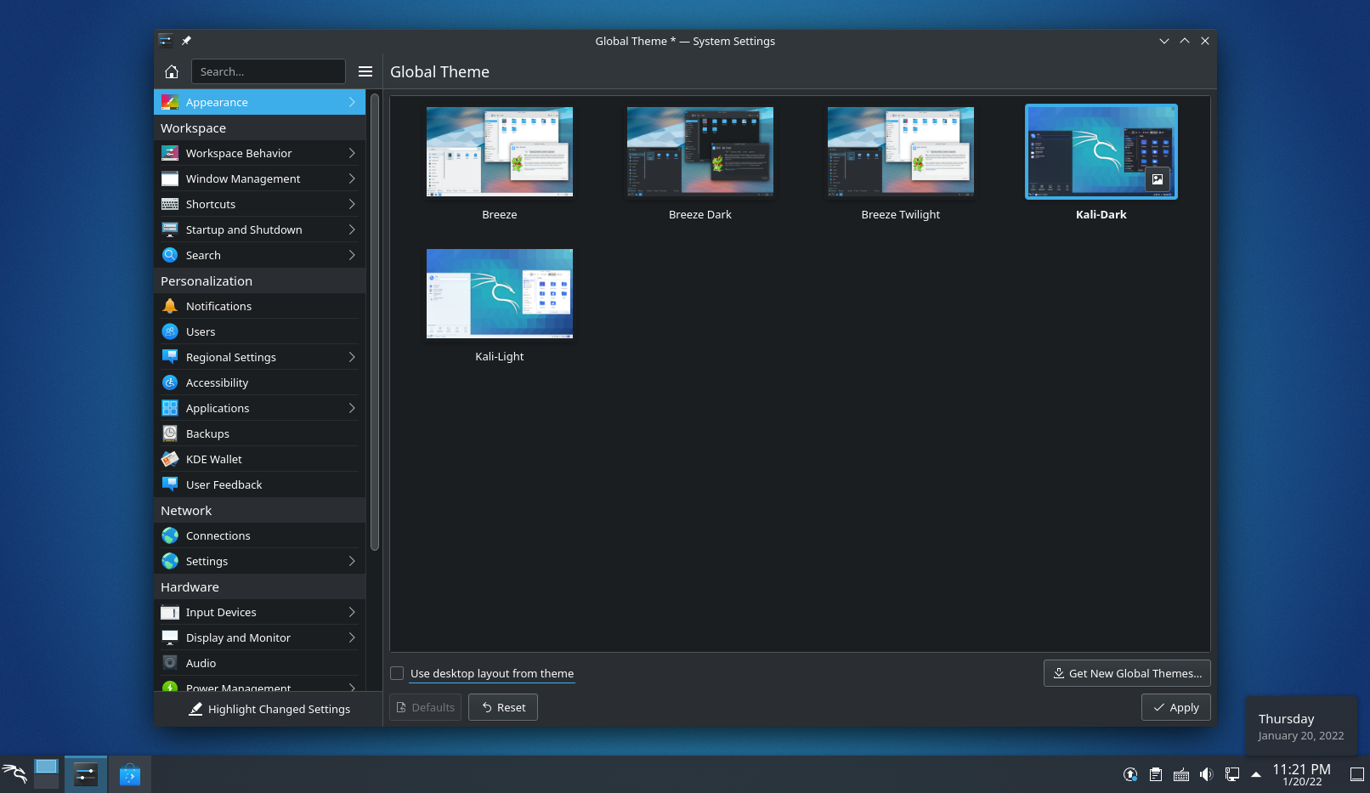
Task: Click Get New Global Themes
Action: pos(1126,673)
